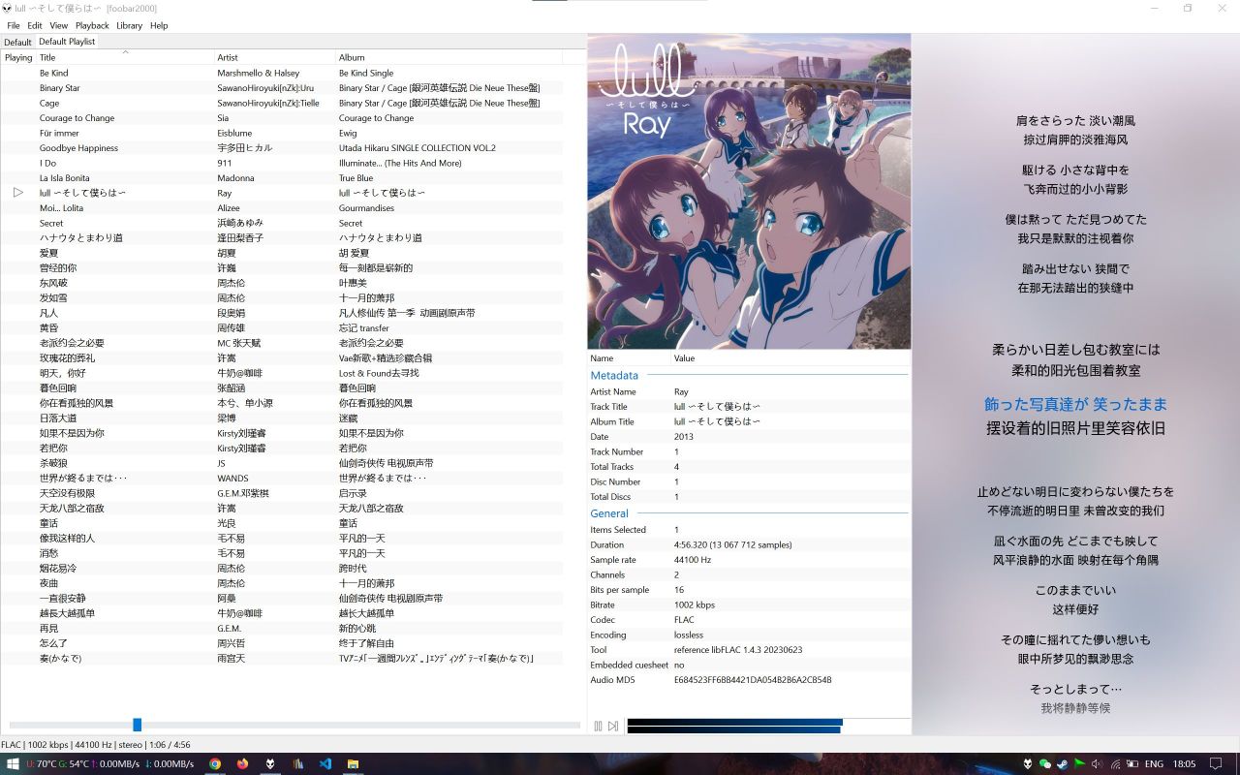Click the foobar2000 system tray icon

[1028, 763]
